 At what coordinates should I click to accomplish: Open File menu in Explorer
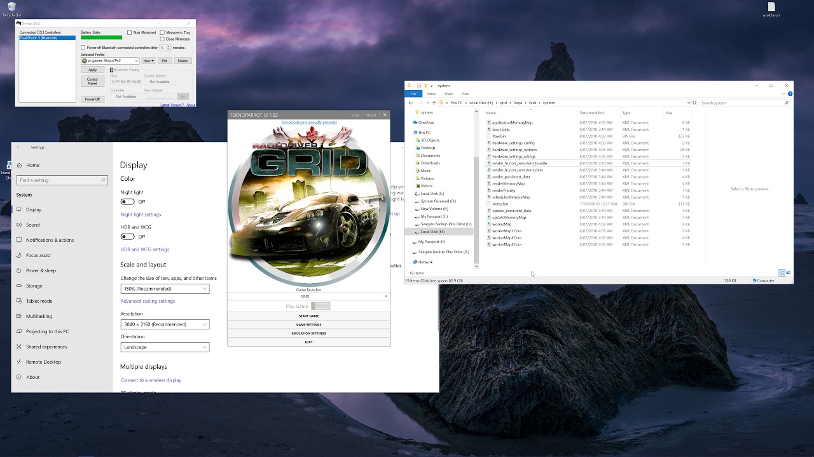click(x=413, y=94)
